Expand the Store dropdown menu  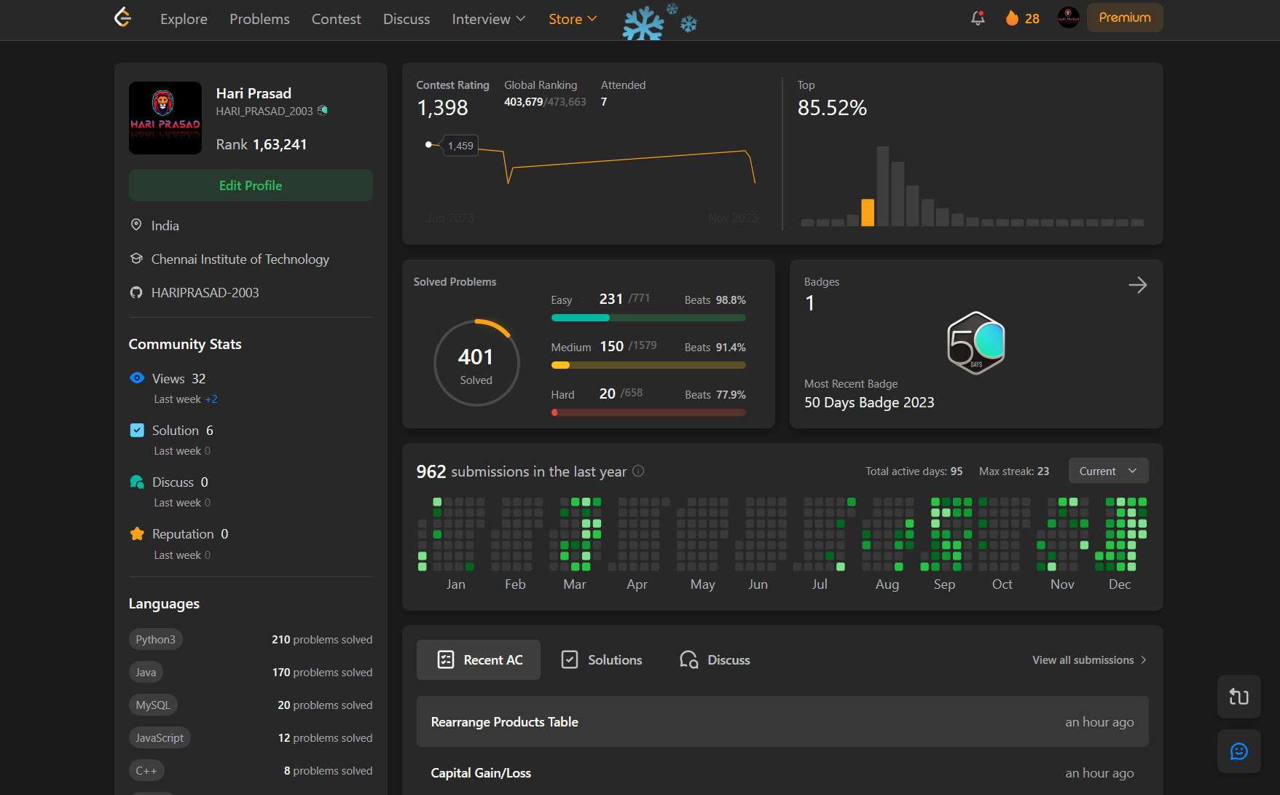pyautogui.click(x=573, y=19)
